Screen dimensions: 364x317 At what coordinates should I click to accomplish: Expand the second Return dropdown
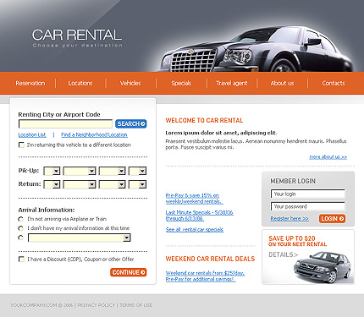coord(80,184)
